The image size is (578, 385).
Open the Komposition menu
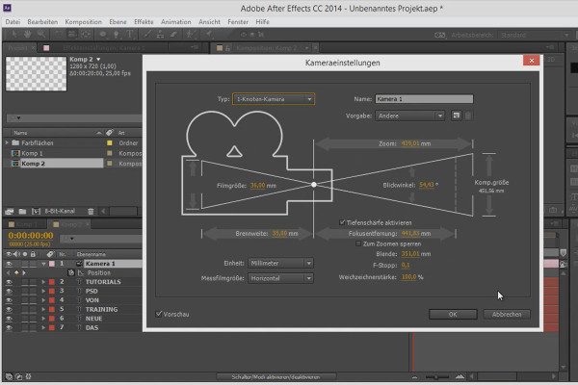[83, 22]
